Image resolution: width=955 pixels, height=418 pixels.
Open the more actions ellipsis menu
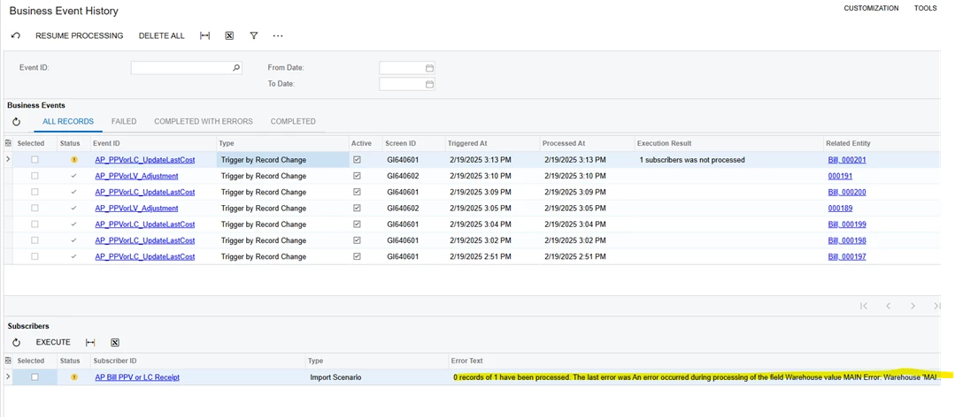(278, 36)
